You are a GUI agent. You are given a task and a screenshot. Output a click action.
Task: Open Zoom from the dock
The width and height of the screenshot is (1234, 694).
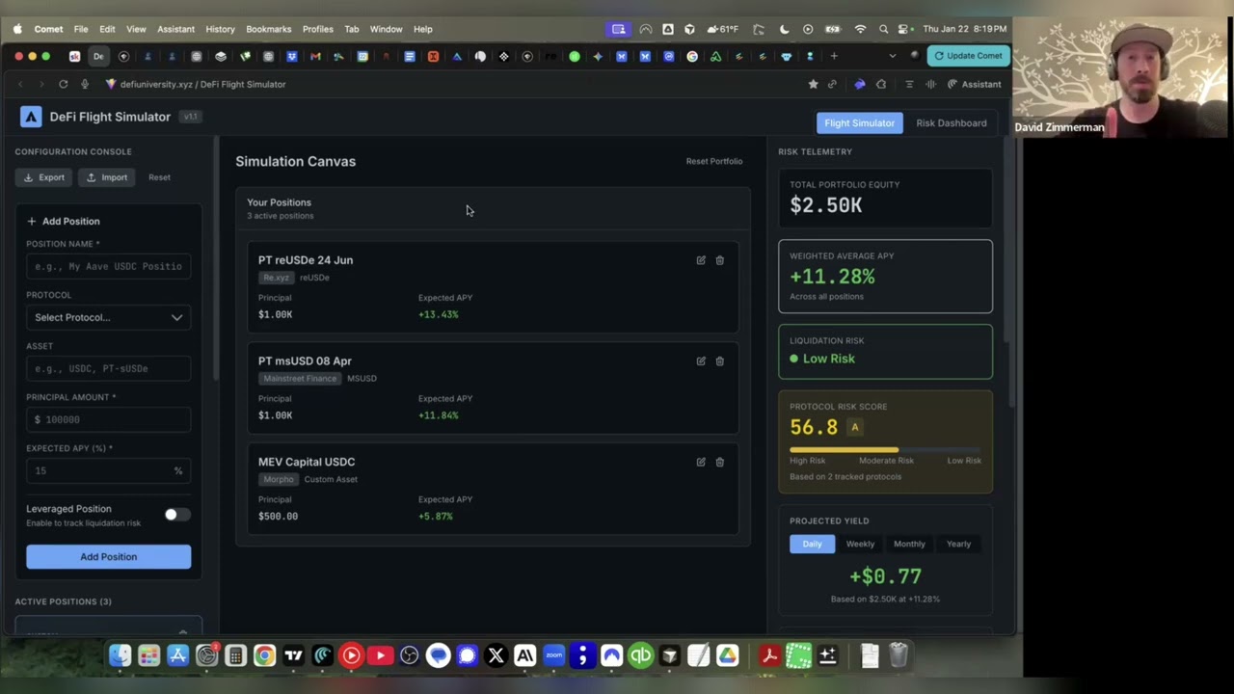point(553,656)
